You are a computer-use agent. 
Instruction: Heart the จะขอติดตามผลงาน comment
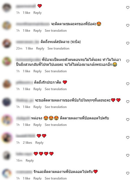point(128,102)
